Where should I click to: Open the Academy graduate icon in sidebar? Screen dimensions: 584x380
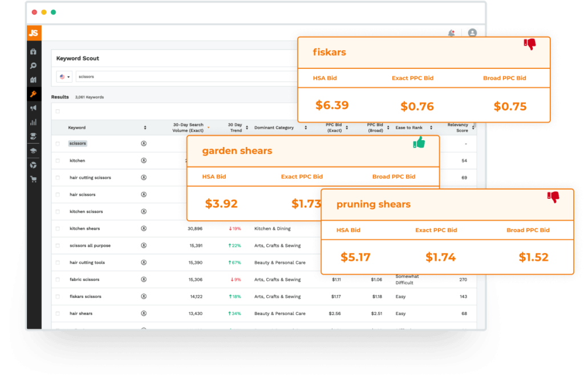(34, 136)
